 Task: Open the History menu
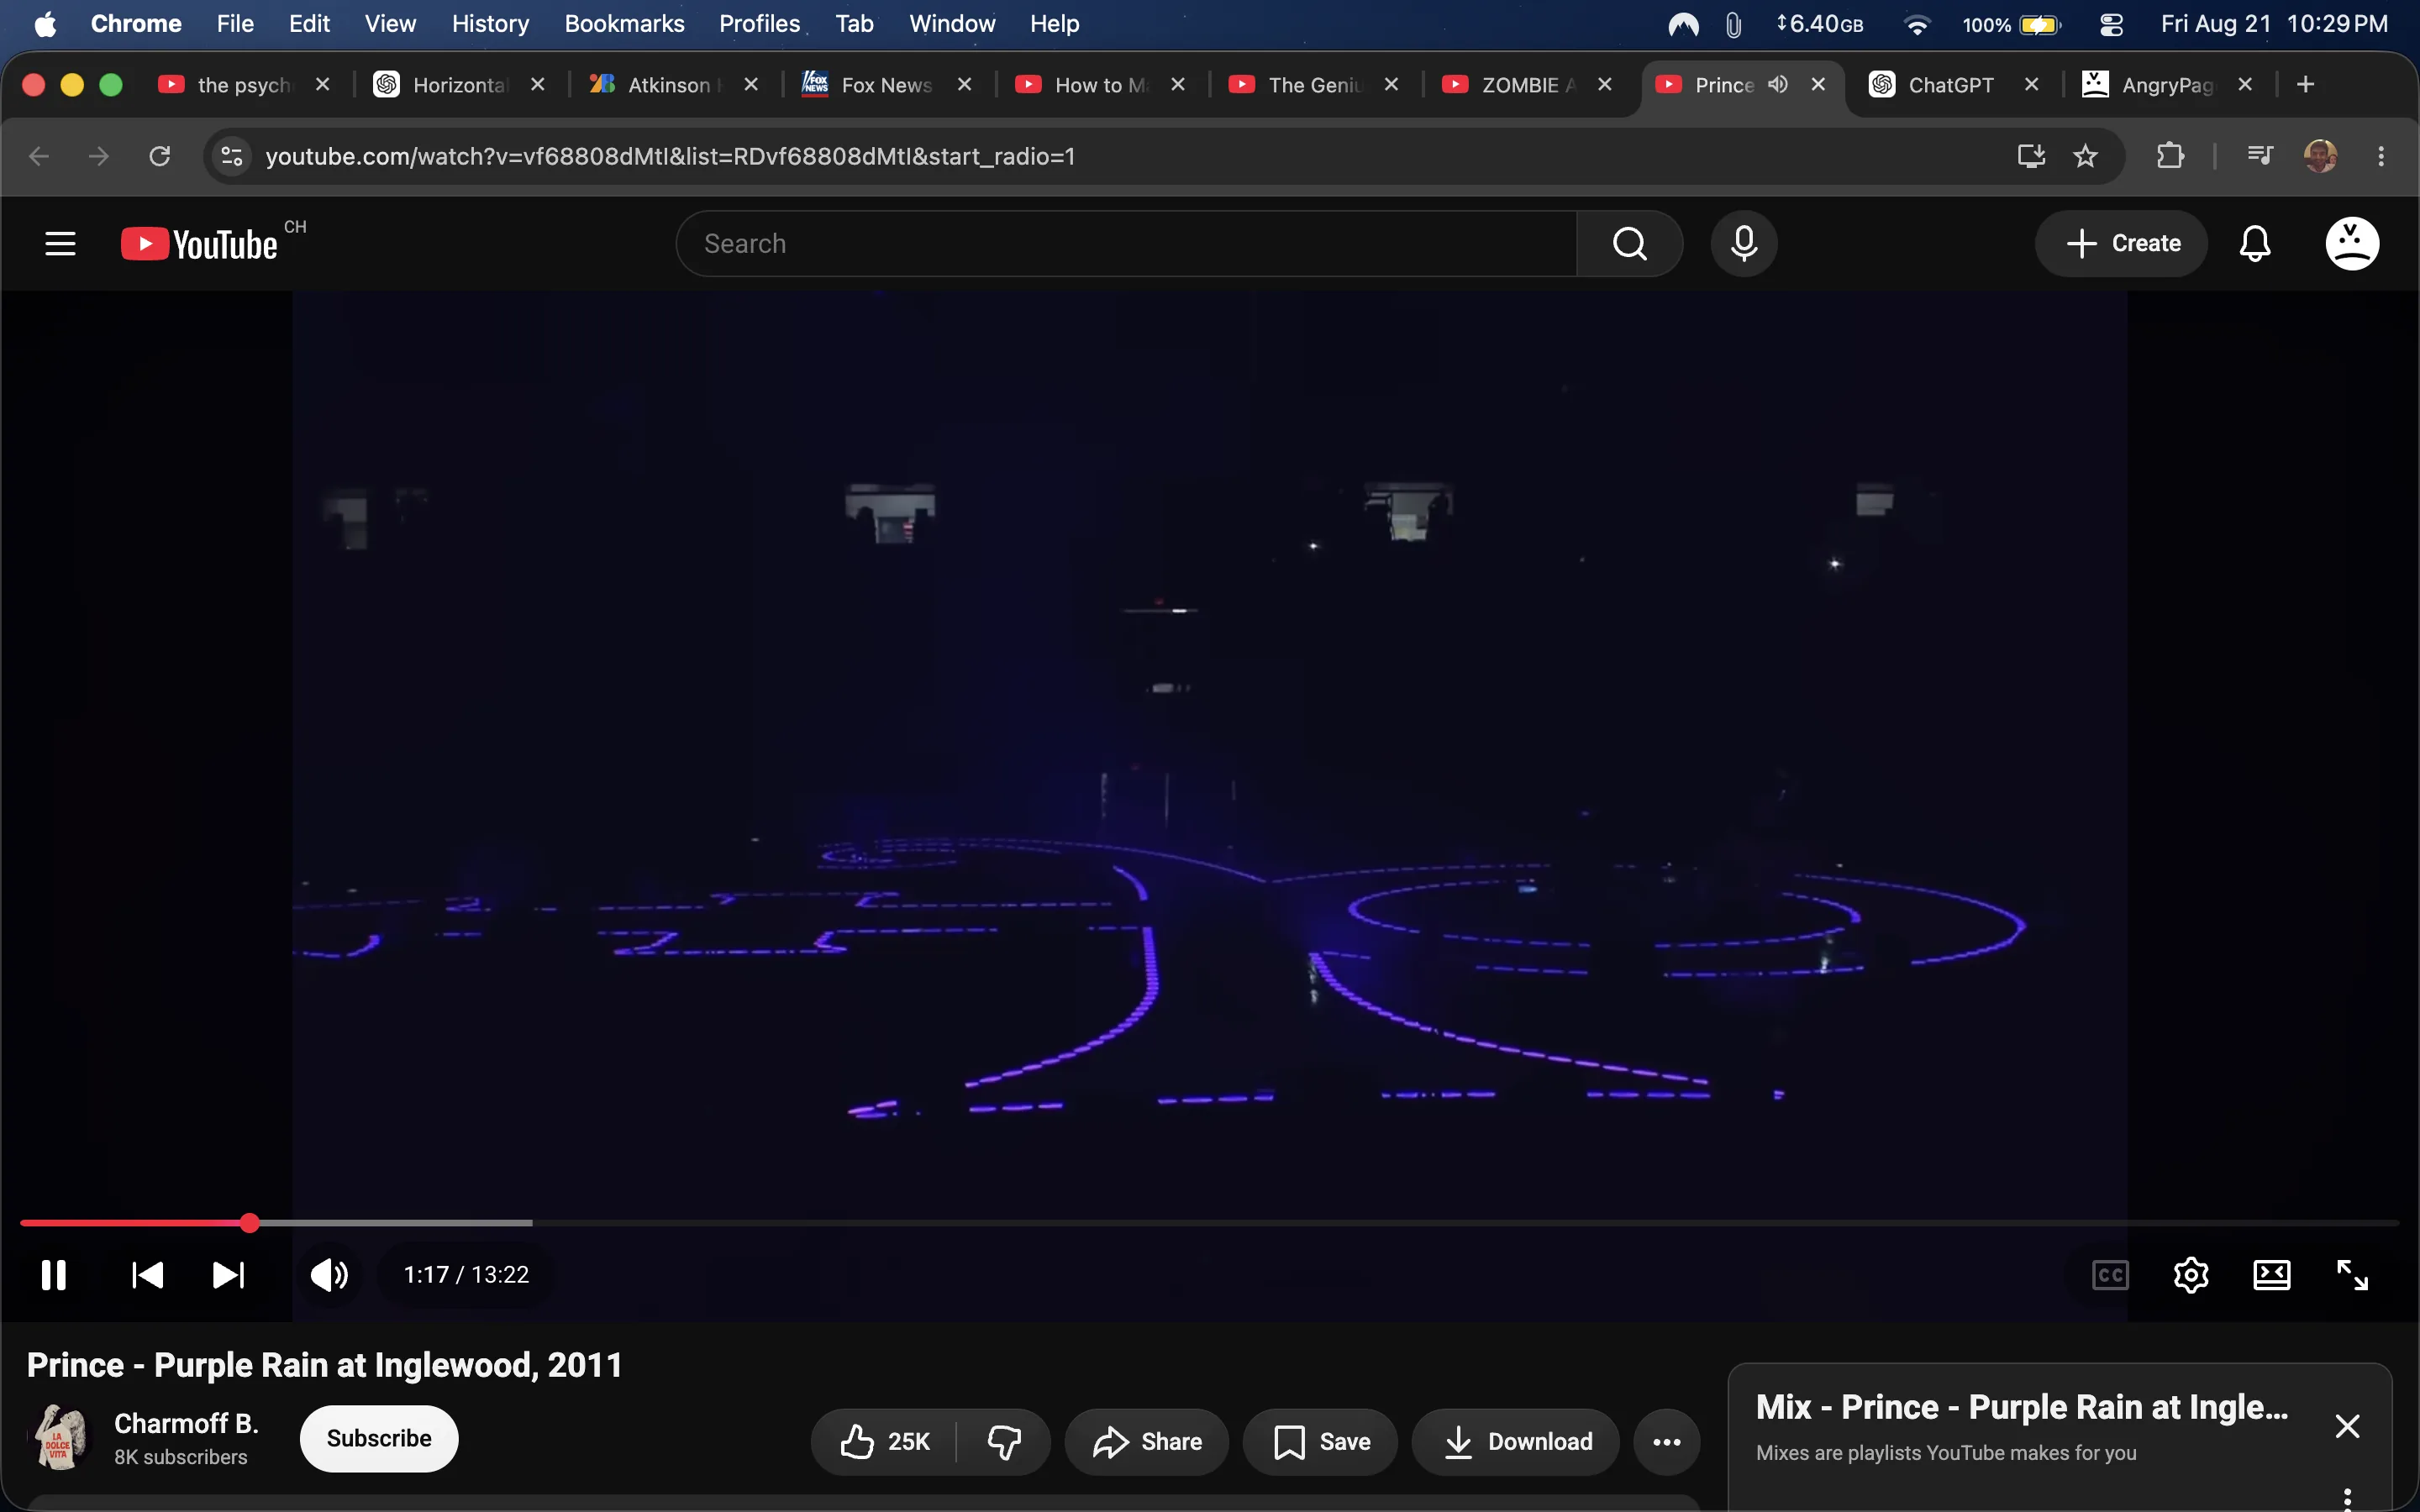(490, 24)
